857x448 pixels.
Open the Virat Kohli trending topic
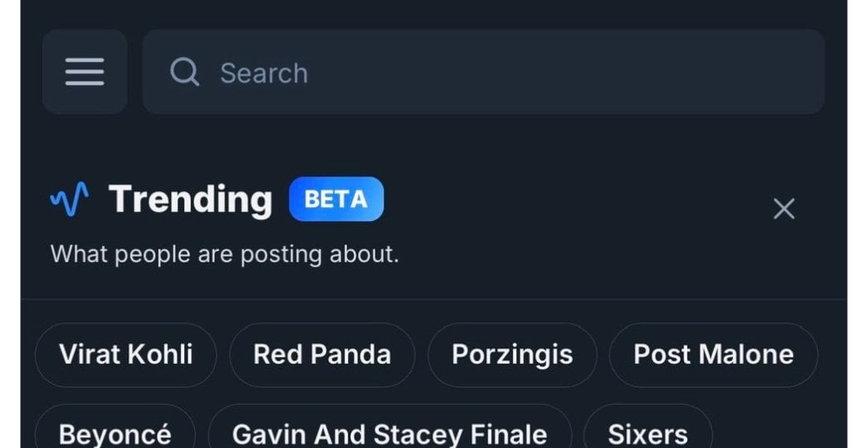[126, 355]
